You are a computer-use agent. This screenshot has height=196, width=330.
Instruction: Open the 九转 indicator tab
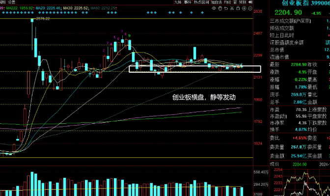point(178,2)
